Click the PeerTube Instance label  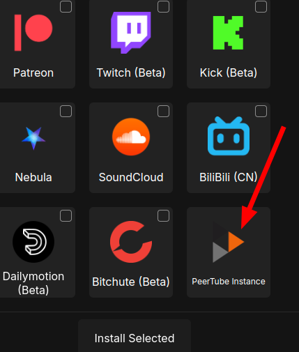coord(229,282)
